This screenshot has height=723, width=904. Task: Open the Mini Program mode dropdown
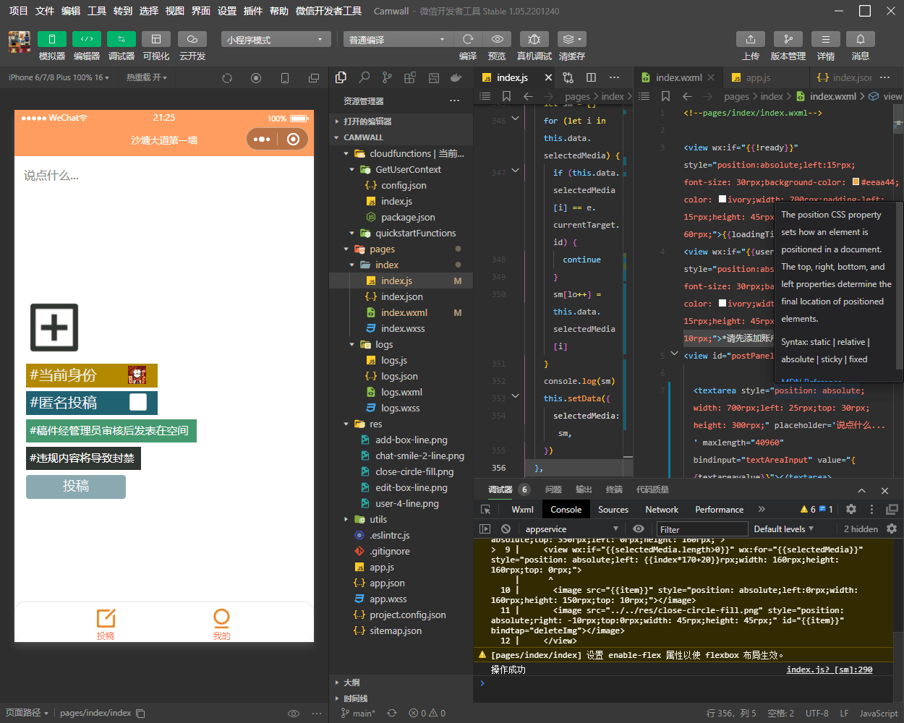274,40
